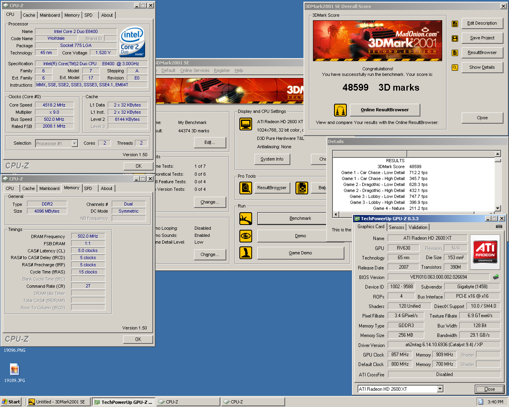This screenshot has height=407, width=509.
Task: Click the system tray icon beside the clock
Action: (480, 402)
